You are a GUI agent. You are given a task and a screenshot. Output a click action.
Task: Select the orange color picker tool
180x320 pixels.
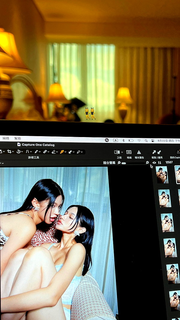pyautogui.click(x=62, y=152)
